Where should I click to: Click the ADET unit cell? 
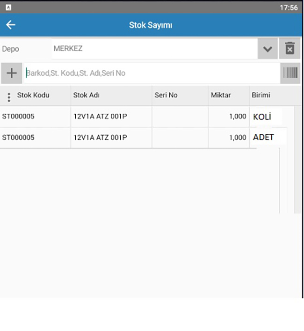pyautogui.click(x=263, y=137)
